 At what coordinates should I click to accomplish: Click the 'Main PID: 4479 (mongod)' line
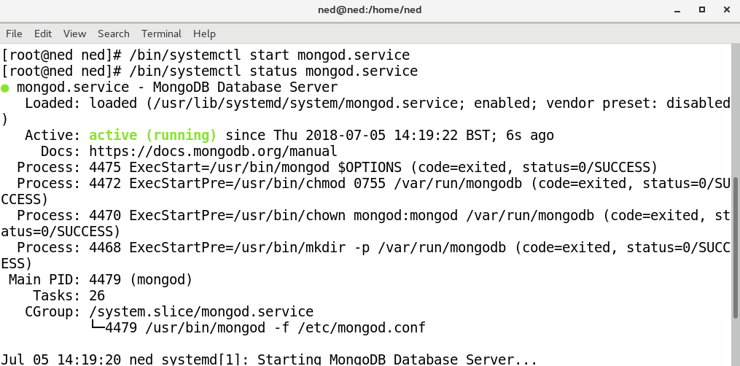tap(100, 280)
